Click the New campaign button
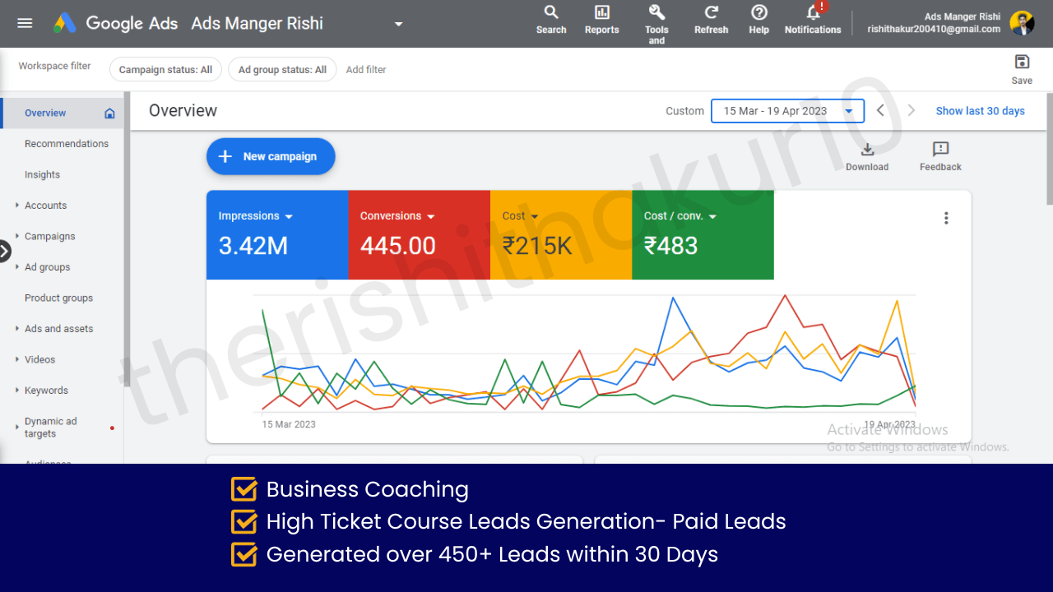This screenshot has height=592, width=1053. click(271, 156)
